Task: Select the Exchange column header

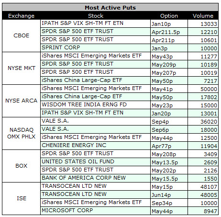Action: (x=21, y=16)
